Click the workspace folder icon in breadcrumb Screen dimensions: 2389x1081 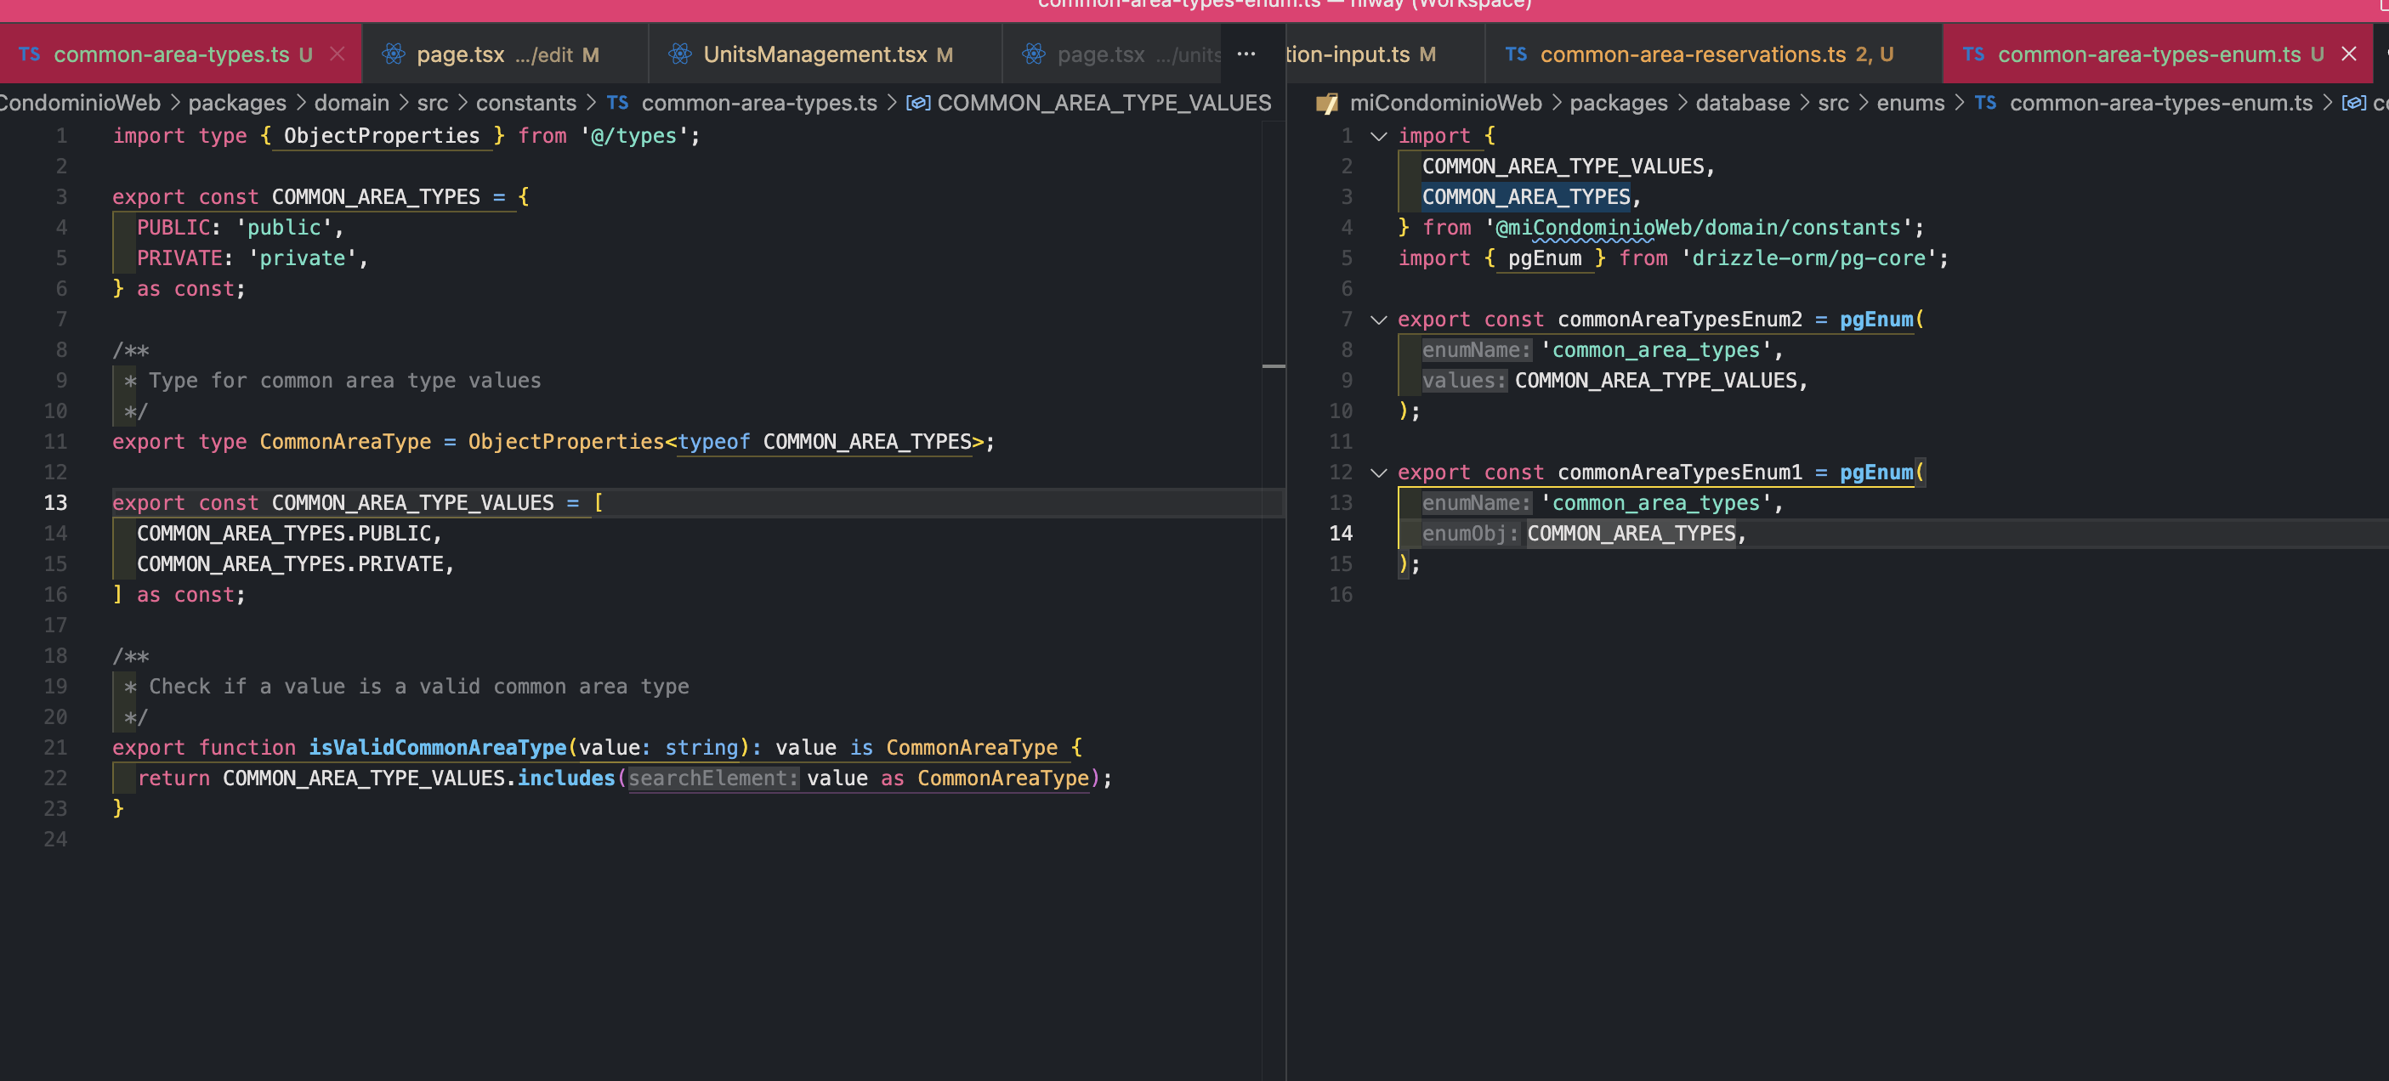tap(1326, 103)
